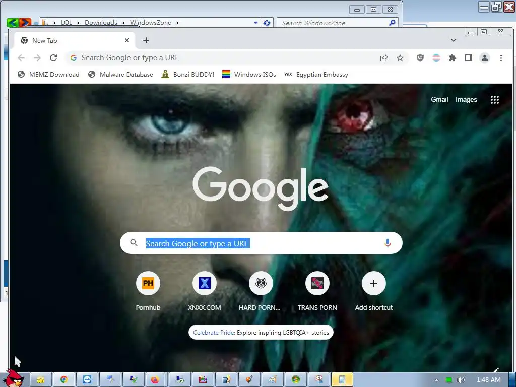This screenshot has height=387, width=516.
Task: Start voice search with the microphone
Action: pos(388,243)
